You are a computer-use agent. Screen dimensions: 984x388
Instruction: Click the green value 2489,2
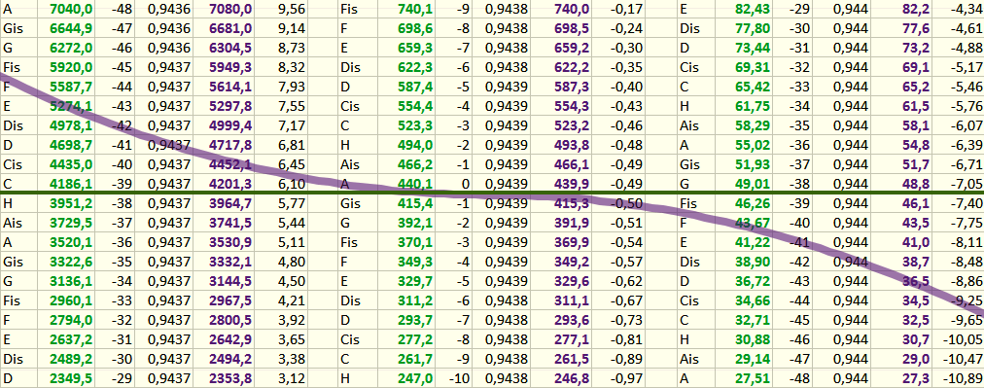pyautogui.click(x=72, y=360)
